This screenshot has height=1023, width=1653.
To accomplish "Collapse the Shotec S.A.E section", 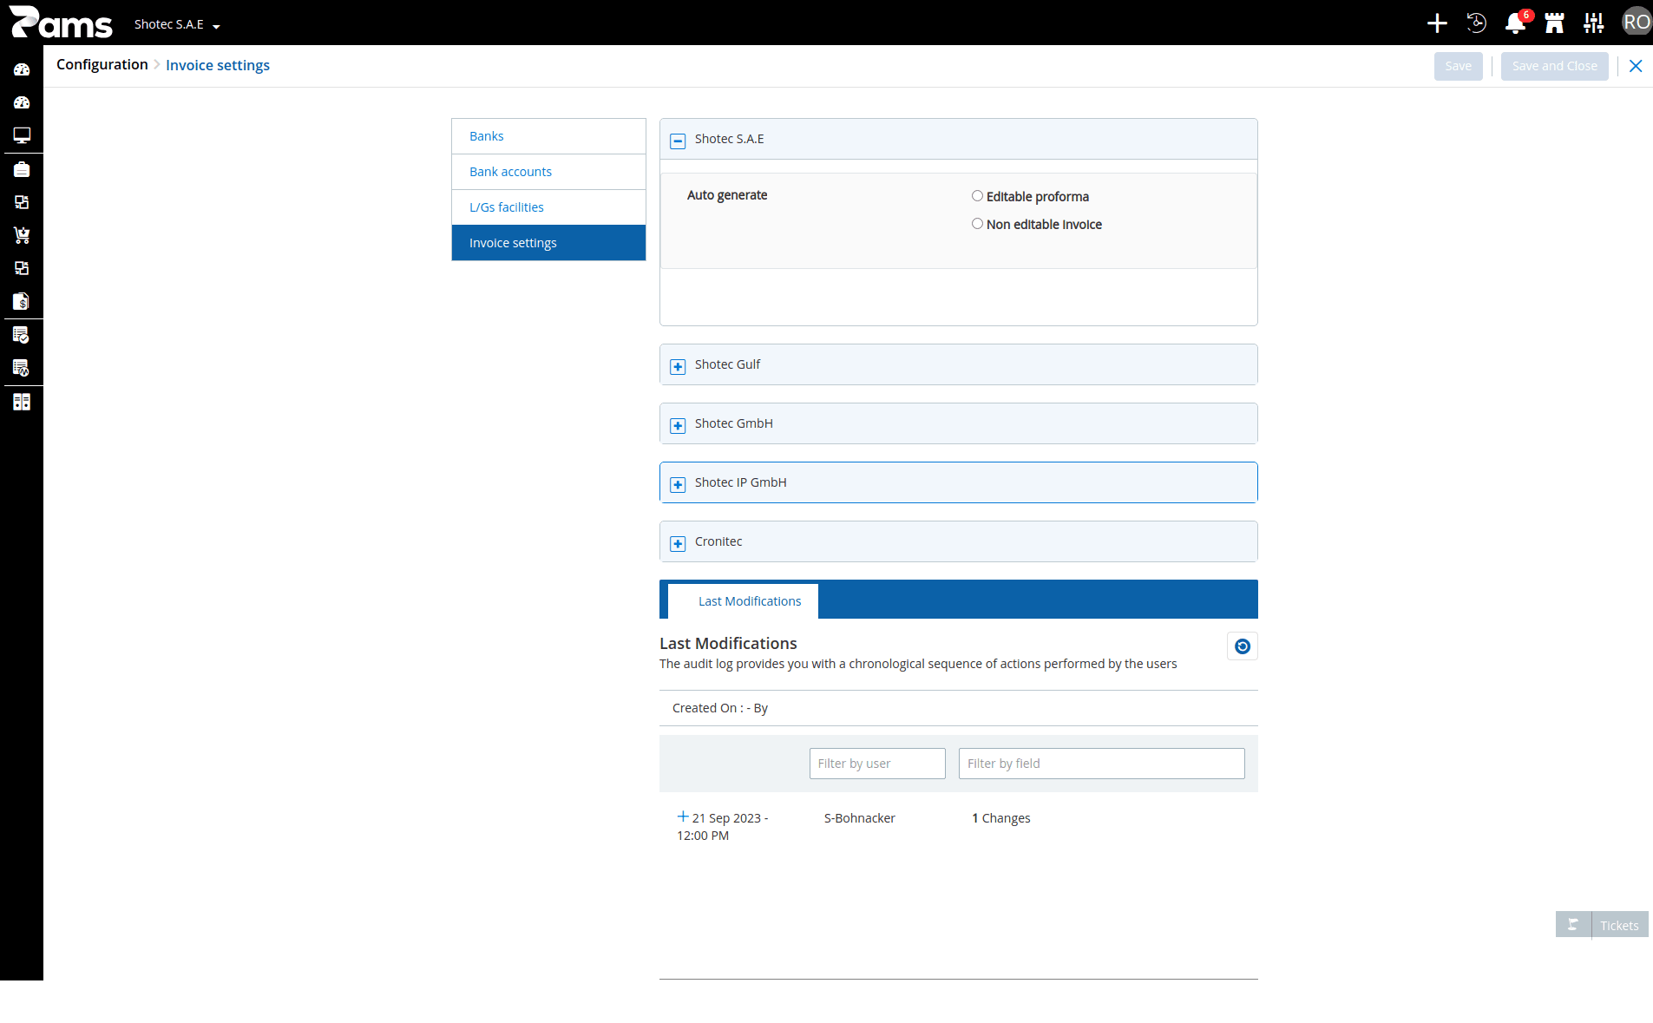I will (x=679, y=141).
